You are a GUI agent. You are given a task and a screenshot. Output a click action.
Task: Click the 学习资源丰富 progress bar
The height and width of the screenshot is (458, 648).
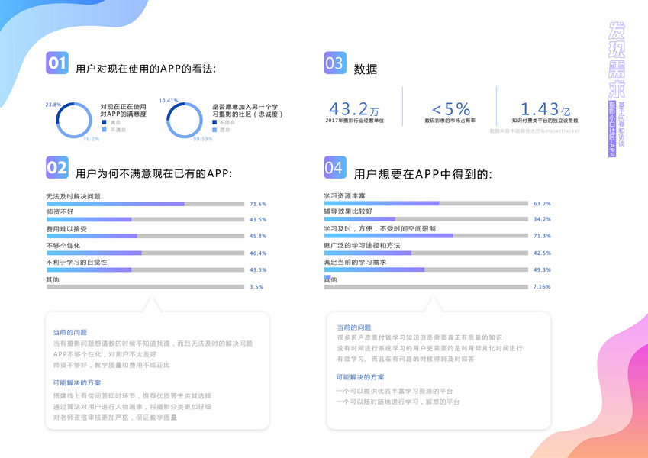[426, 203]
